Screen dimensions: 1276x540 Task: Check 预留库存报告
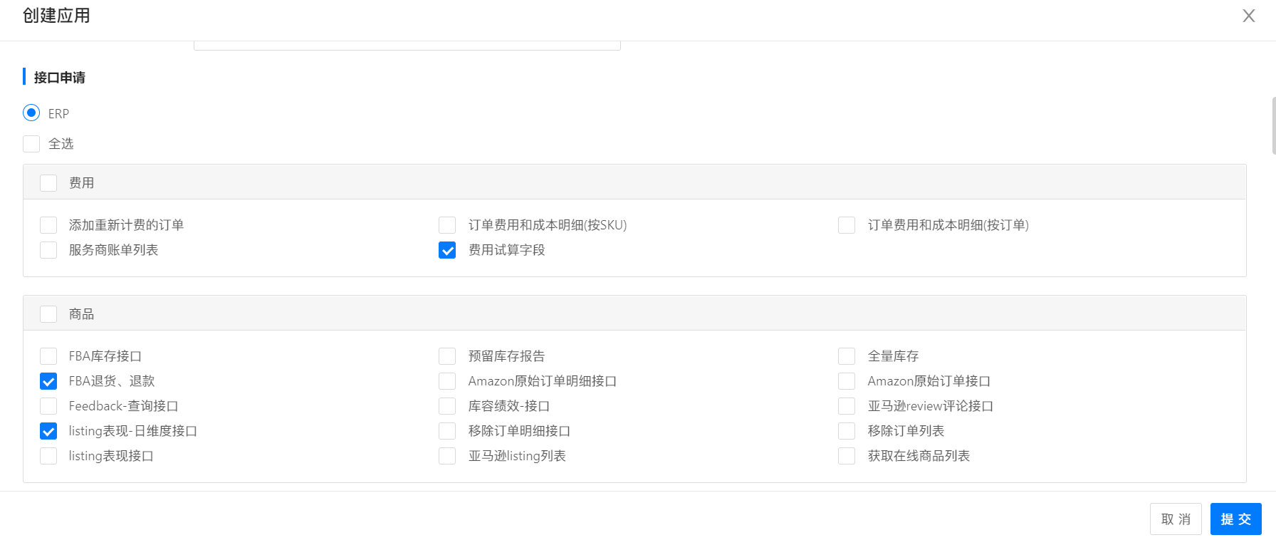447,356
